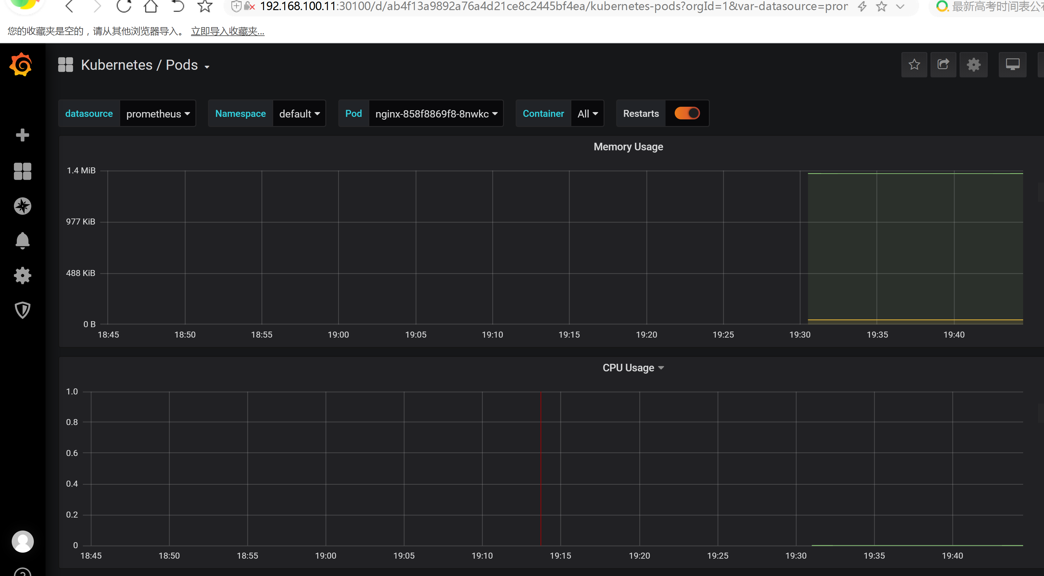Click the lightning speed mode icon
The width and height of the screenshot is (1044, 576).
pos(862,6)
